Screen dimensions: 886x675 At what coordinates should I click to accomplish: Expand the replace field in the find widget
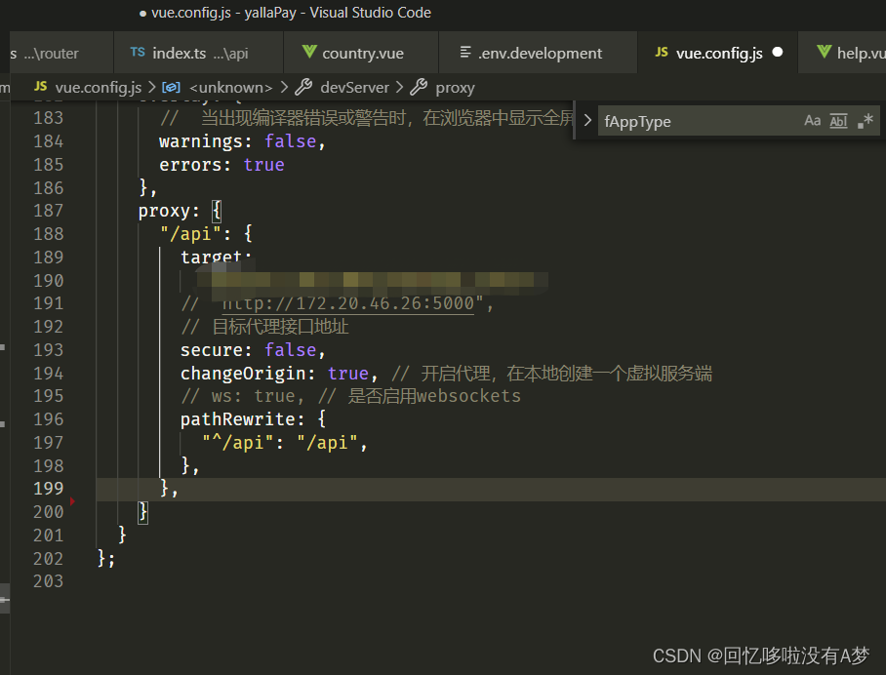(x=585, y=121)
